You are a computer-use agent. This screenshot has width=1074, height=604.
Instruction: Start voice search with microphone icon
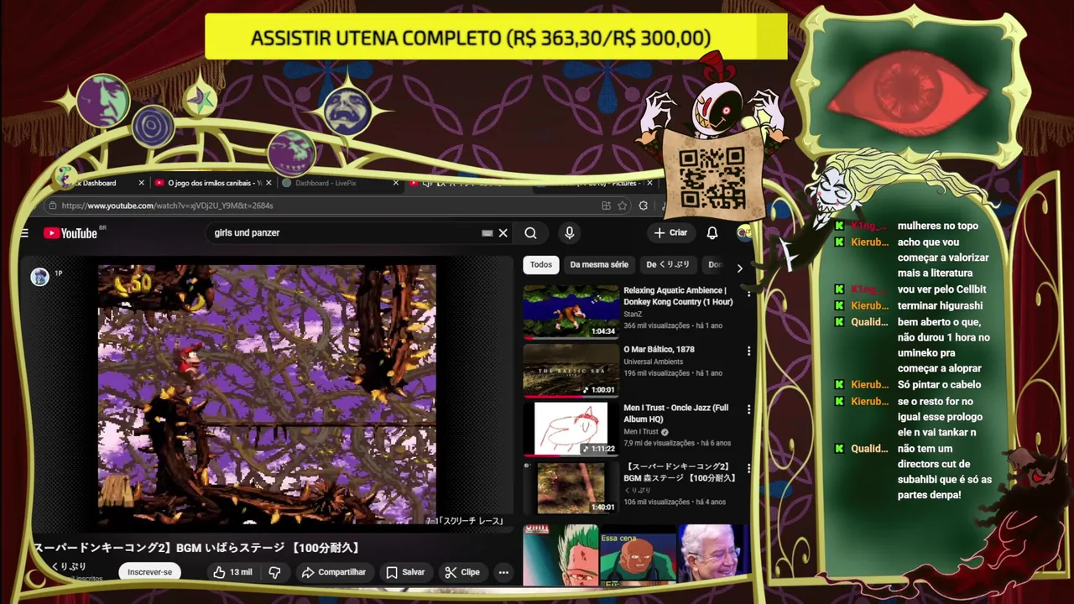coord(569,233)
